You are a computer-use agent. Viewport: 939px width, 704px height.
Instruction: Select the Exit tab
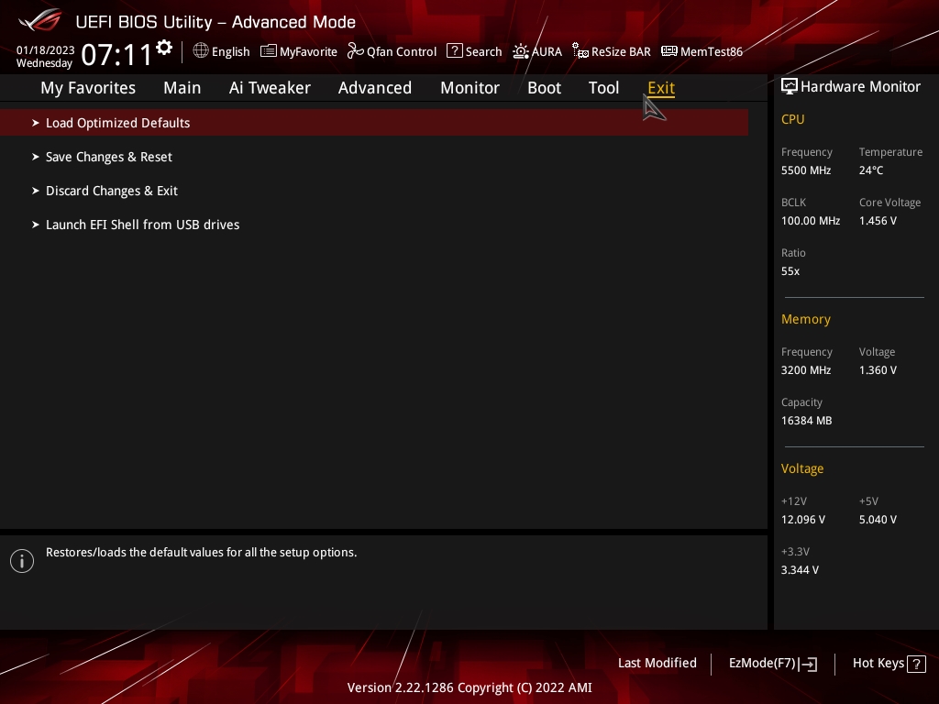coord(661,88)
